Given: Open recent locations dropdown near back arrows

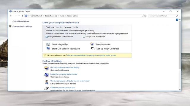Looking at the screenshot, I should click(19, 16).
